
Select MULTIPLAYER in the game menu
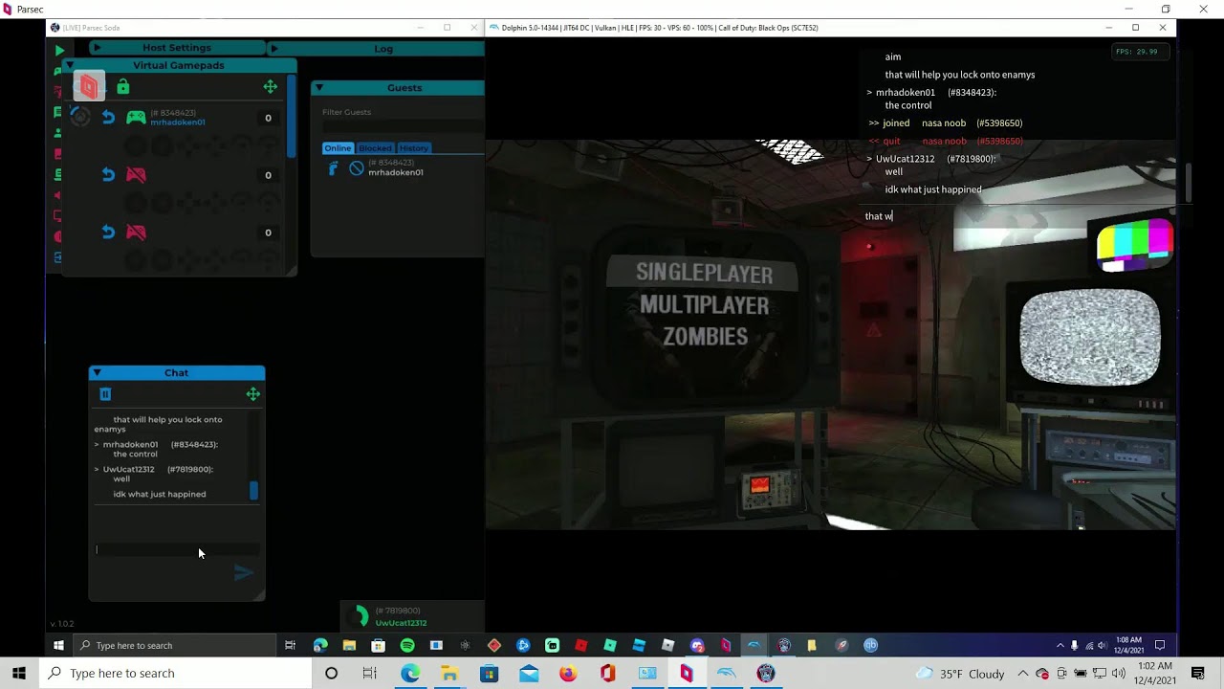tap(705, 305)
